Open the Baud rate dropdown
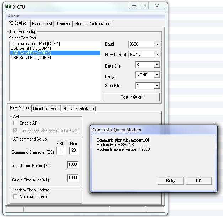 157,44
